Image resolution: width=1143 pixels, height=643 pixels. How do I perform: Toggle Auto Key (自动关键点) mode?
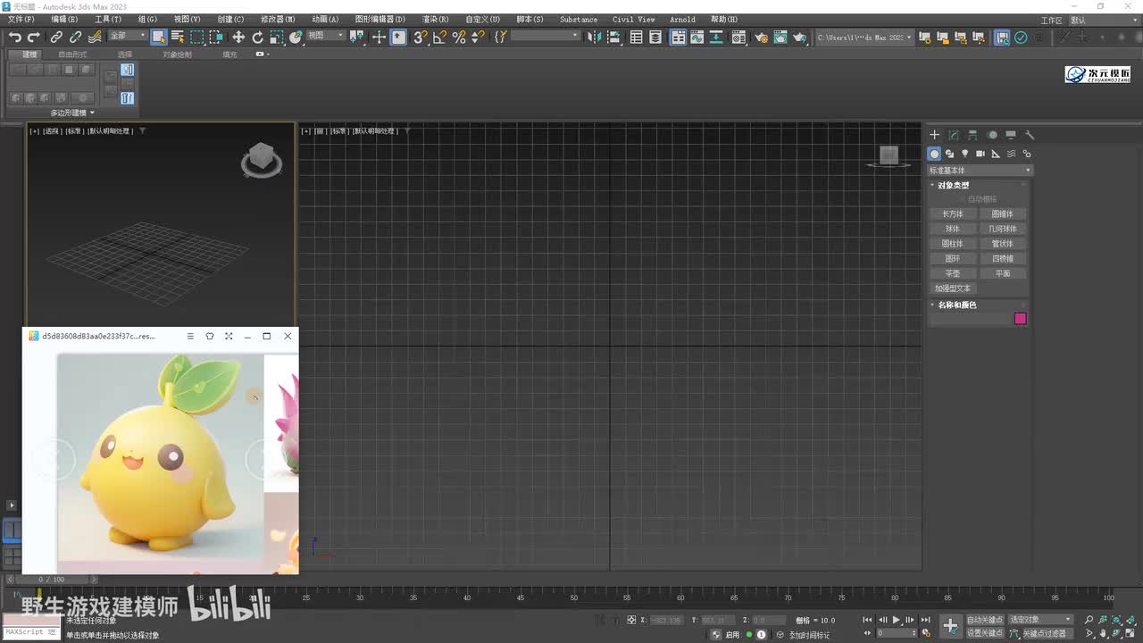[985, 620]
